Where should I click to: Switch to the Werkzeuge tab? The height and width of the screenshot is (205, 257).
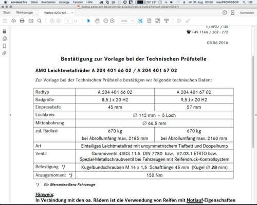pyautogui.click(x=25, y=12)
